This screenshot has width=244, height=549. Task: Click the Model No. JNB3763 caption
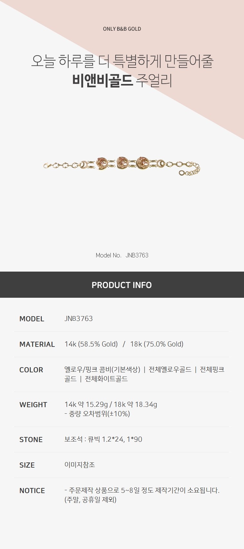coord(122,255)
